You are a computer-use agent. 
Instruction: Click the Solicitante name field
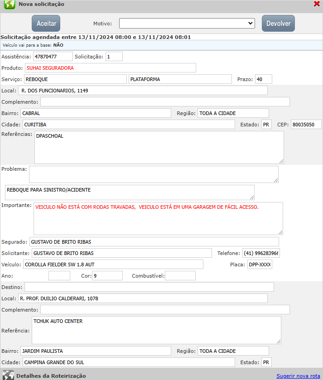[122, 253]
